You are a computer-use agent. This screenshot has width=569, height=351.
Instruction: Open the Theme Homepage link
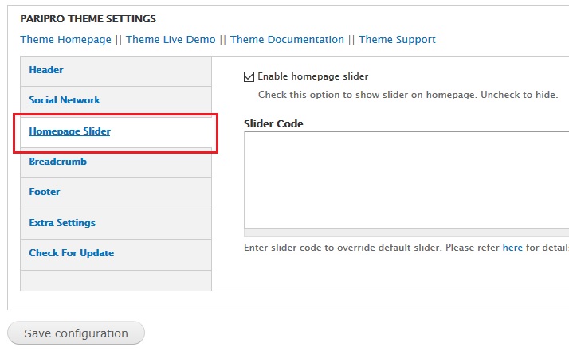click(x=65, y=40)
